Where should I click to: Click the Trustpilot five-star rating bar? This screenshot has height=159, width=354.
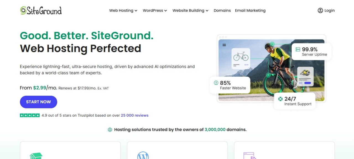[x=30, y=115]
